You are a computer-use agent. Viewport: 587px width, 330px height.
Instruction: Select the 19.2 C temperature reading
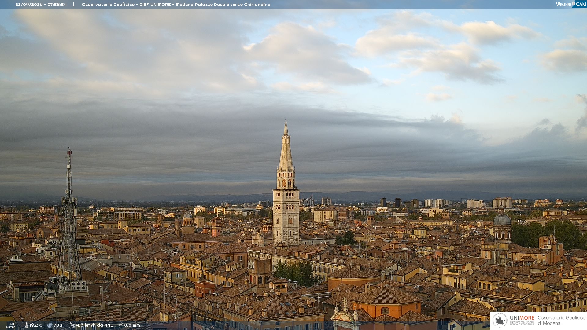pyautogui.click(x=36, y=325)
